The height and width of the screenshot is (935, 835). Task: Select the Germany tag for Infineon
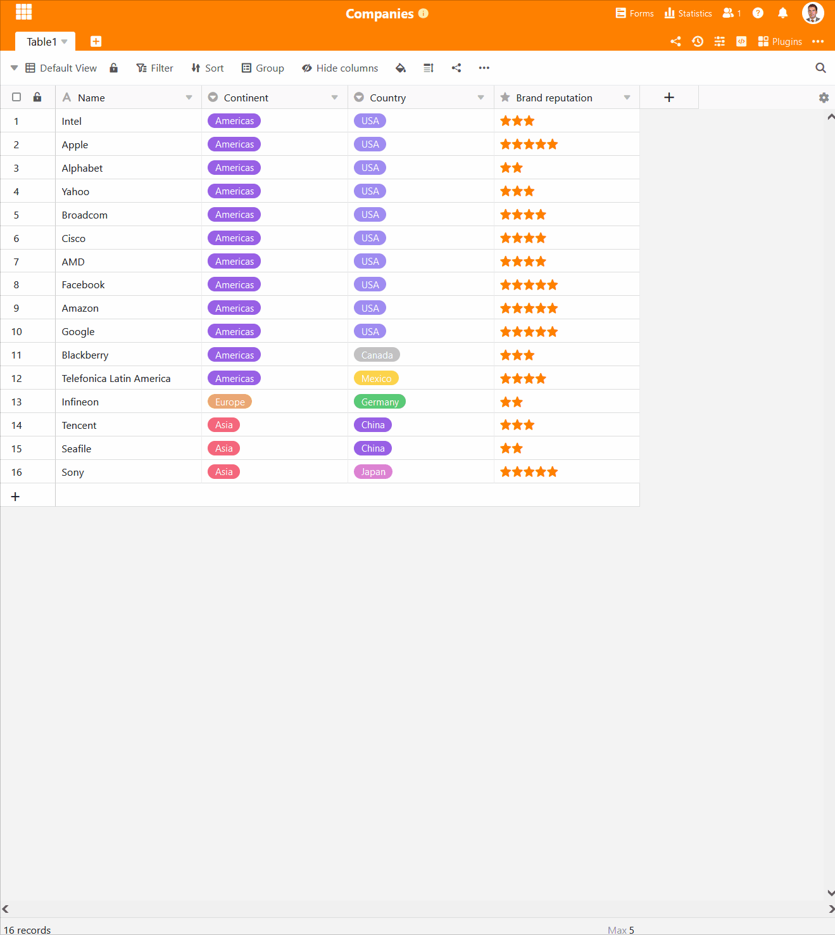pyautogui.click(x=380, y=402)
